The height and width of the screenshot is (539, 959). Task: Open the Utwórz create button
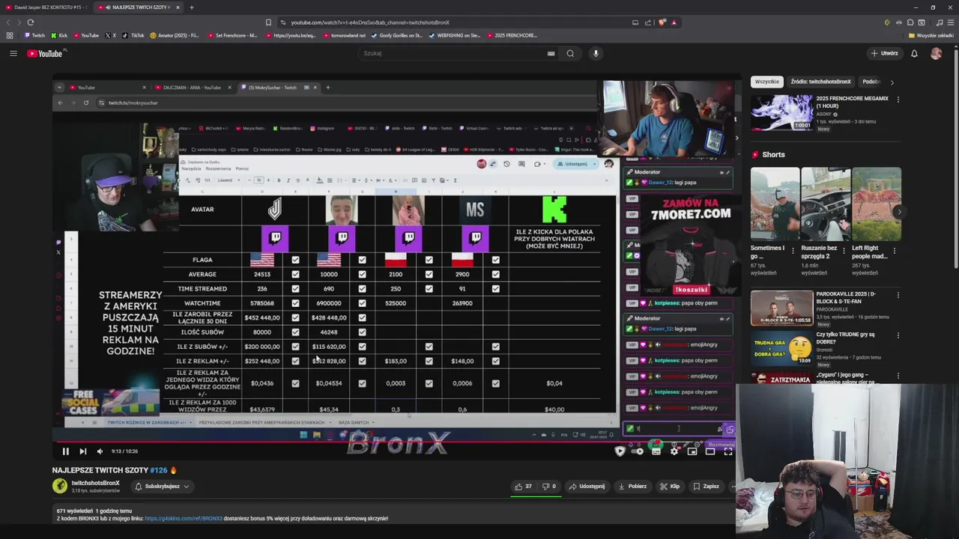coord(885,53)
